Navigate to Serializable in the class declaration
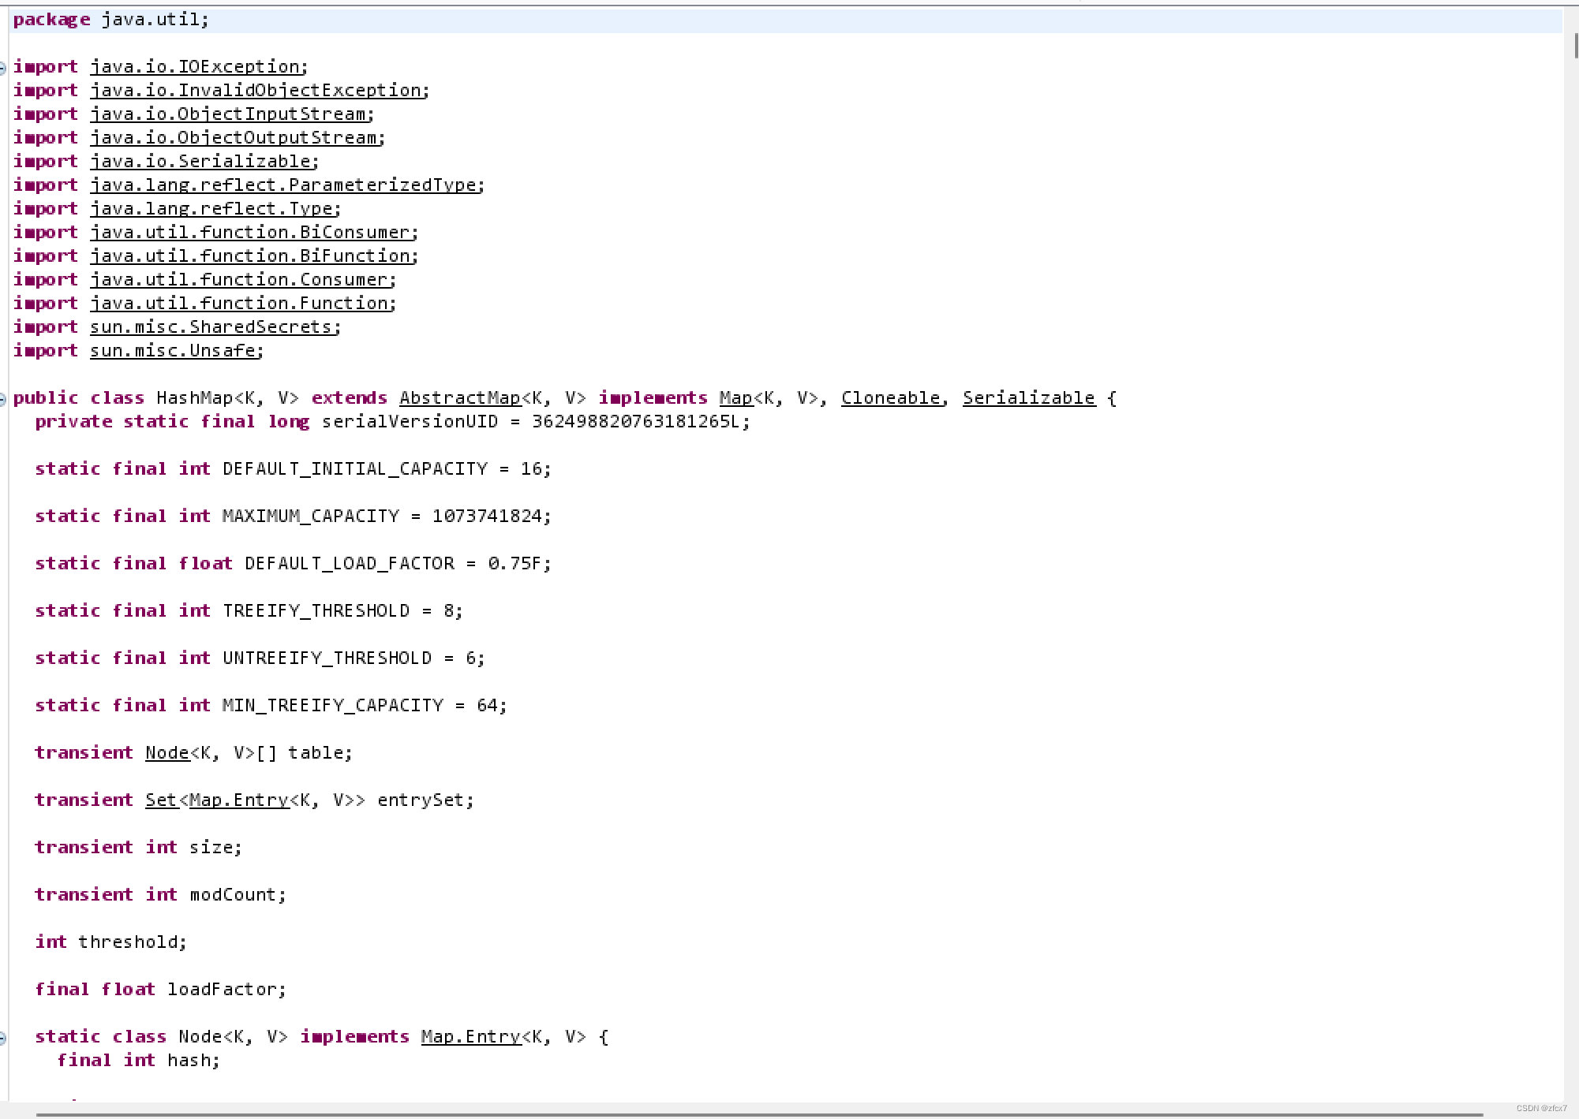The image size is (1579, 1119). pos(1027,397)
